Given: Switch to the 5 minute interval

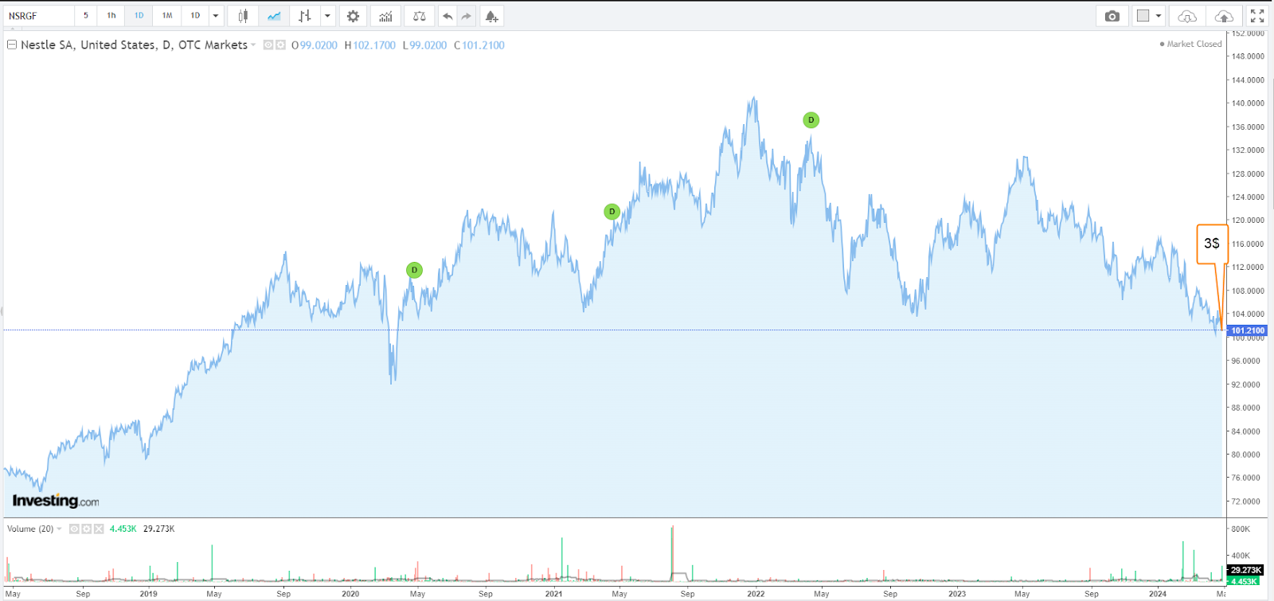Looking at the screenshot, I should tap(86, 16).
